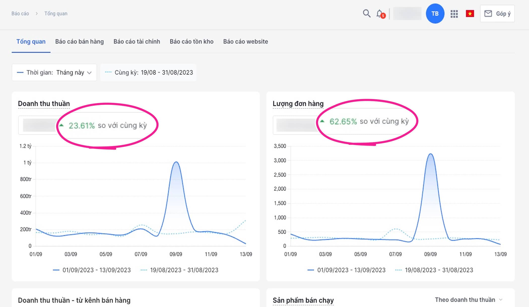Click the TB user avatar
The height and width of the screenshot is (307, 529).
pos(435,14)
